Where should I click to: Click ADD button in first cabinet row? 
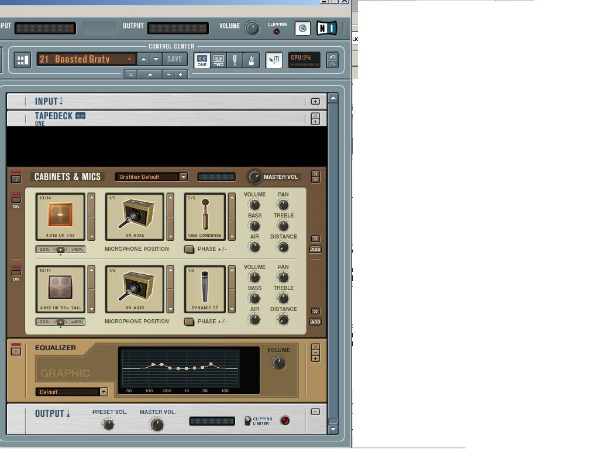click(x=315, y=249)
